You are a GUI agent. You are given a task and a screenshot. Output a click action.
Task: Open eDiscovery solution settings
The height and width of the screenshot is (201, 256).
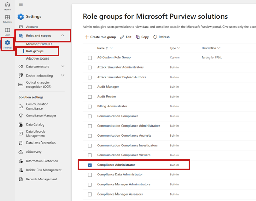(x=34, y=152)
